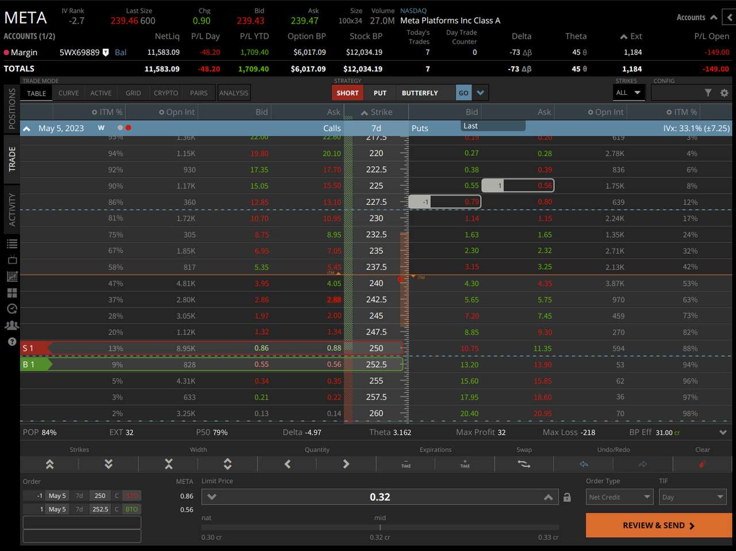The width and height of the screenshot is (736, 551).
Task: Toggle the PUT option type in strategy
Action: (x=380, y=93)
